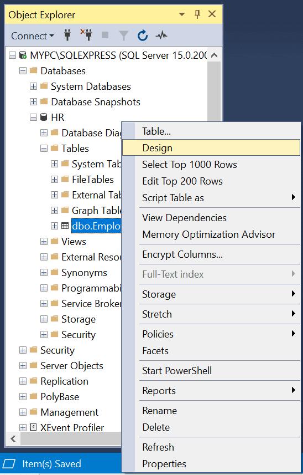Select the Synonyms tree item
Image resolution: width=303 pixels, height=475 pixels.
pos(84,272)
